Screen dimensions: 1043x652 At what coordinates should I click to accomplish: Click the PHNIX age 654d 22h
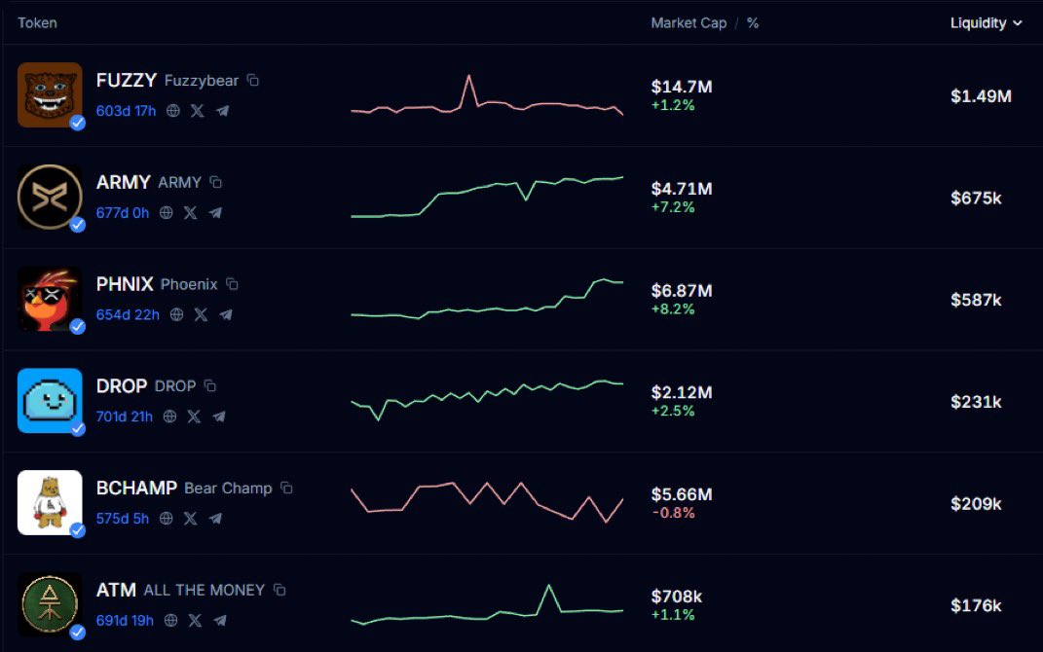[128, 315]
